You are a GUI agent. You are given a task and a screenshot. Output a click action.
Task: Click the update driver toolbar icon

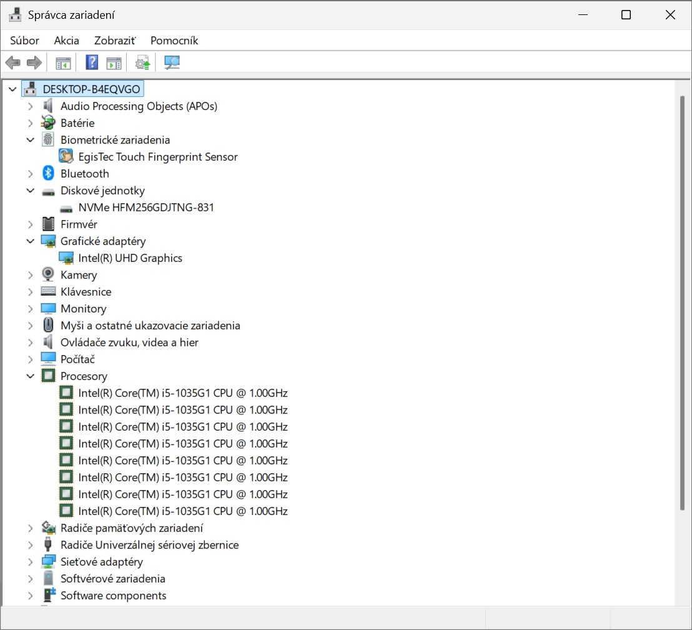coord(142,62)
